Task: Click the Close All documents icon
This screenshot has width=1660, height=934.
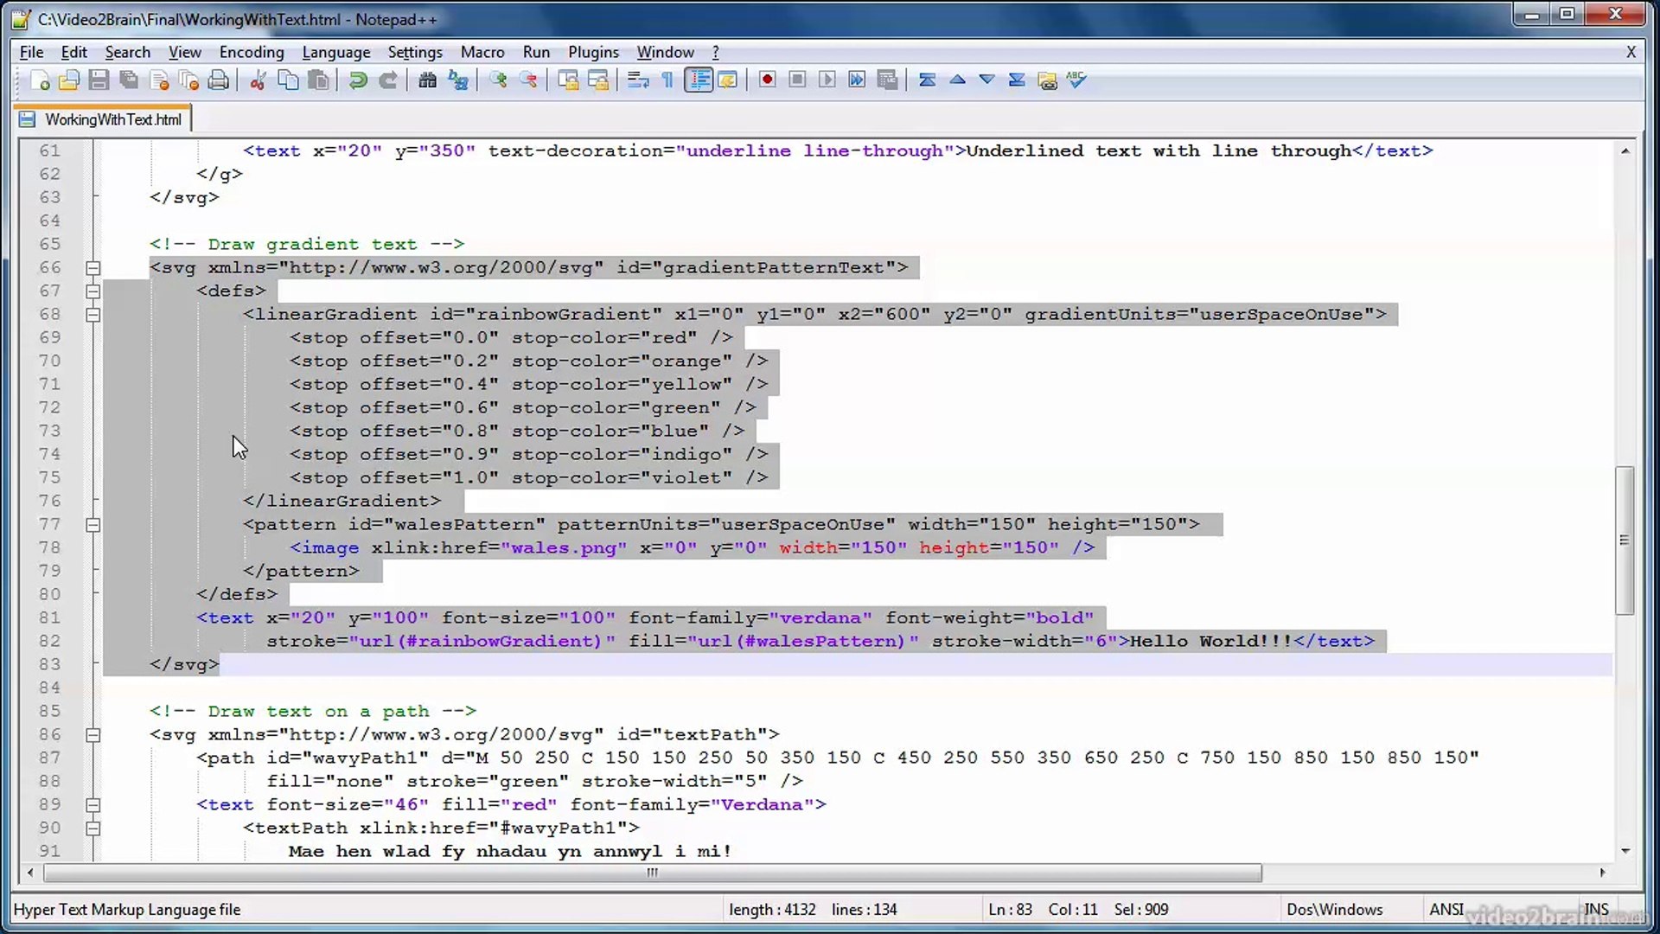Action: (188, 80)
